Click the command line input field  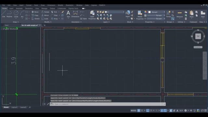click(x=108, y=104)
